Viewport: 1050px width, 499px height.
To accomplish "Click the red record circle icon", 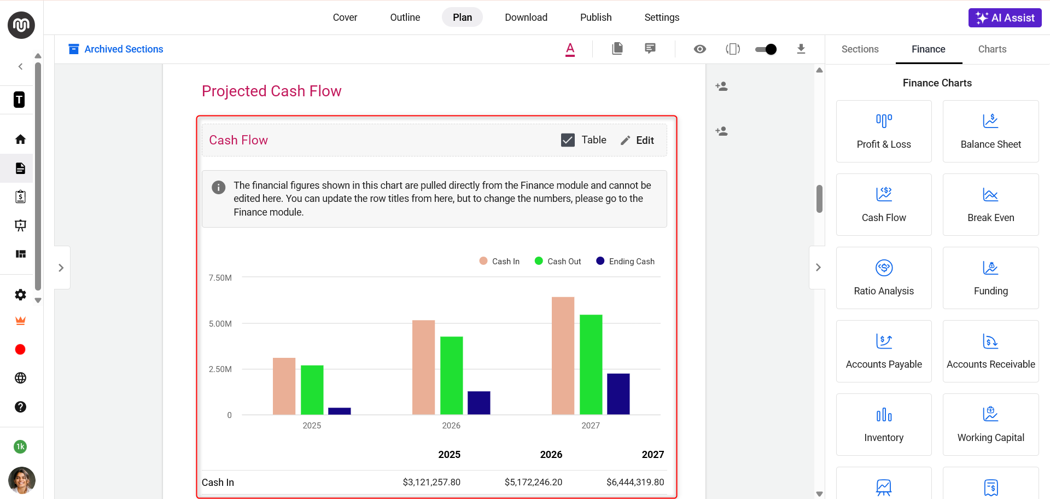I will pos(20,350).
